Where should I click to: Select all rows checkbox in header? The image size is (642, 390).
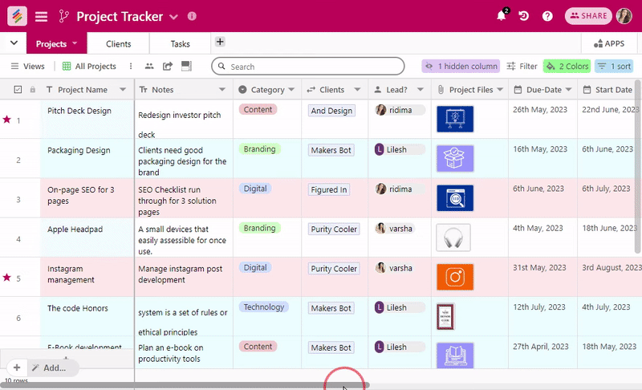click(18, 90)
